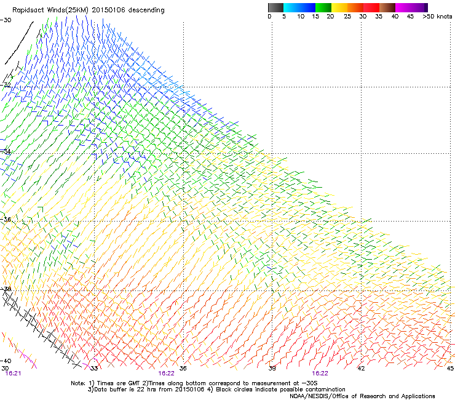Select the note 'Data buffer is 22 hrs'

pyautogui.click(x=124, y=390)
